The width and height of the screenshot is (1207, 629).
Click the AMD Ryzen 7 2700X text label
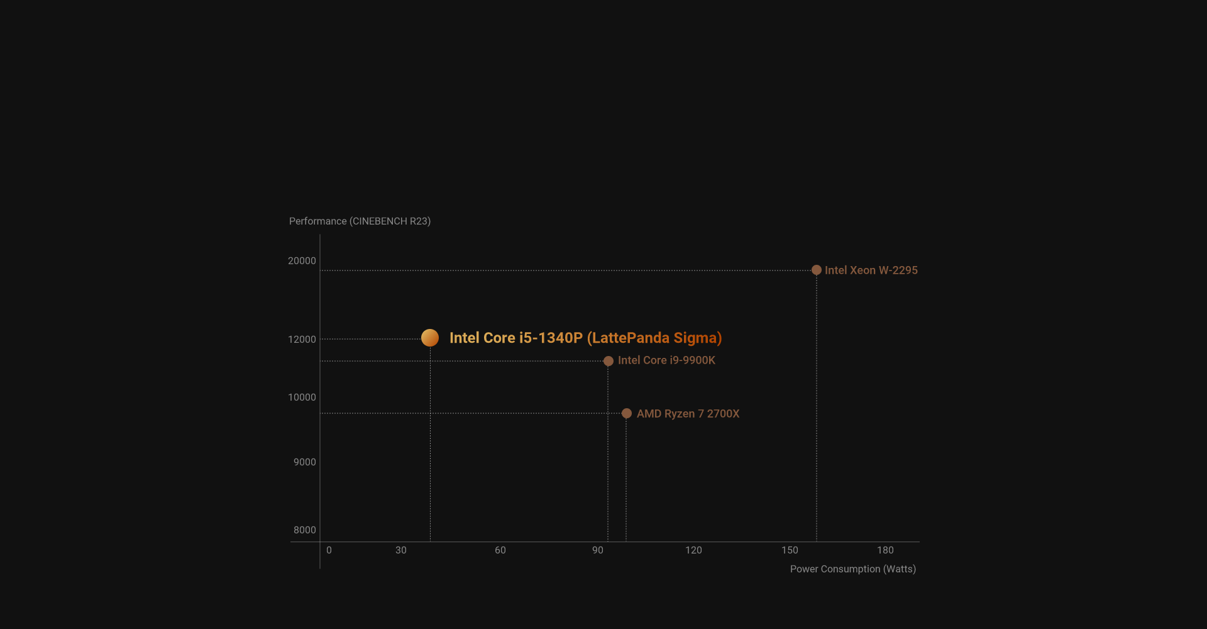tap(688, 414)
